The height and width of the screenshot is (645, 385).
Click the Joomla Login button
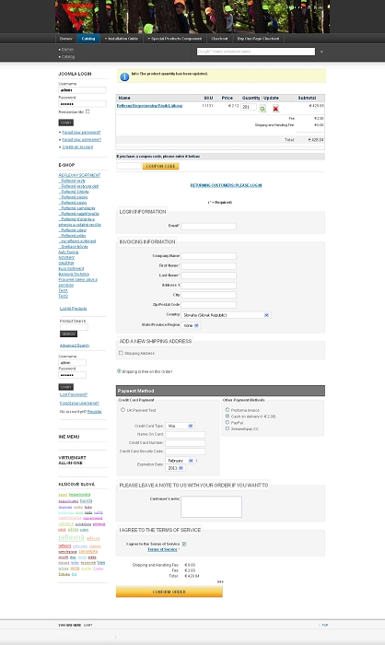pyautogui.click(x=65, y=123)
